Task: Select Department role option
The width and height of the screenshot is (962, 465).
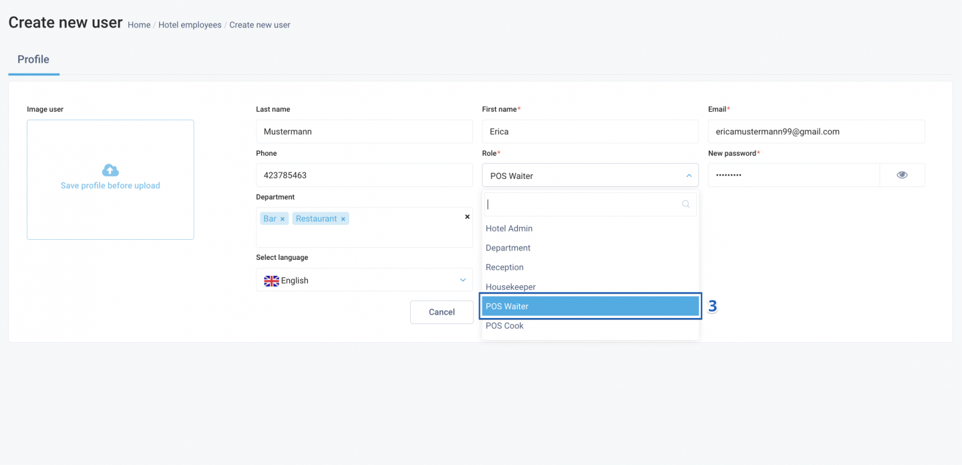Action: (x=591, y=248)
